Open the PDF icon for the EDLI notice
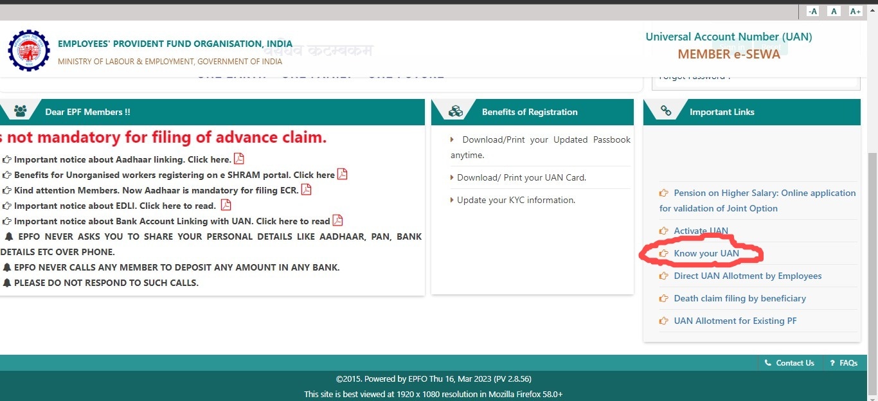Screen dimensions: 878x401 coord(226,205)
